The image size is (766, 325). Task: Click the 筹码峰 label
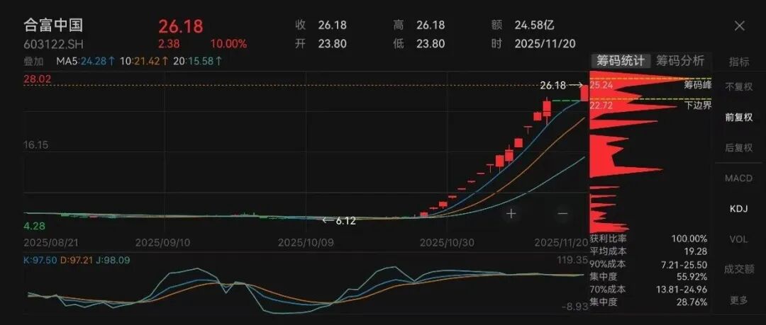[698, 85]
